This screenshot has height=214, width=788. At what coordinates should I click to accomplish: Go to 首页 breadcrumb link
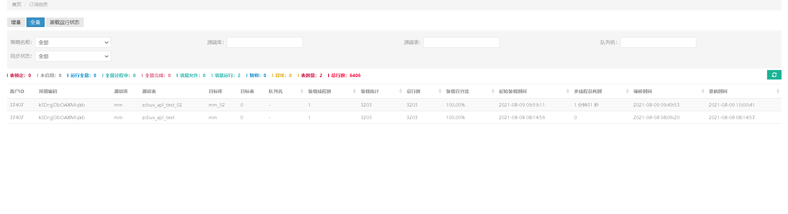tap(17, 5)
